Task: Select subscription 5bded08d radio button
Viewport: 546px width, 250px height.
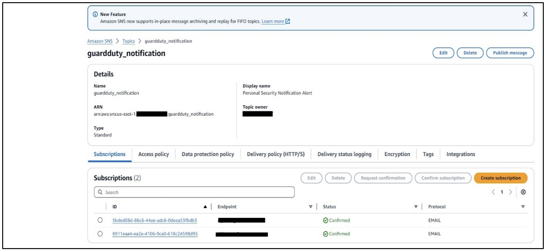Action: click(100, 220)
